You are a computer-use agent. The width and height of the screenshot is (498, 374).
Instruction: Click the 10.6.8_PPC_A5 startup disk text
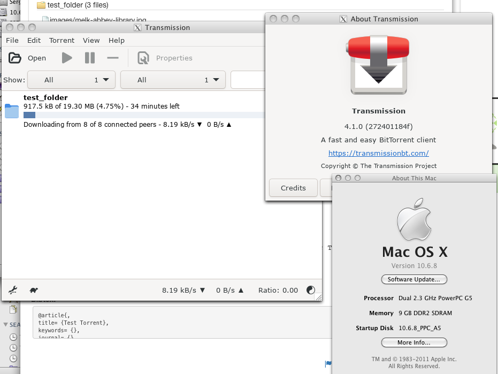click(419, 328)
